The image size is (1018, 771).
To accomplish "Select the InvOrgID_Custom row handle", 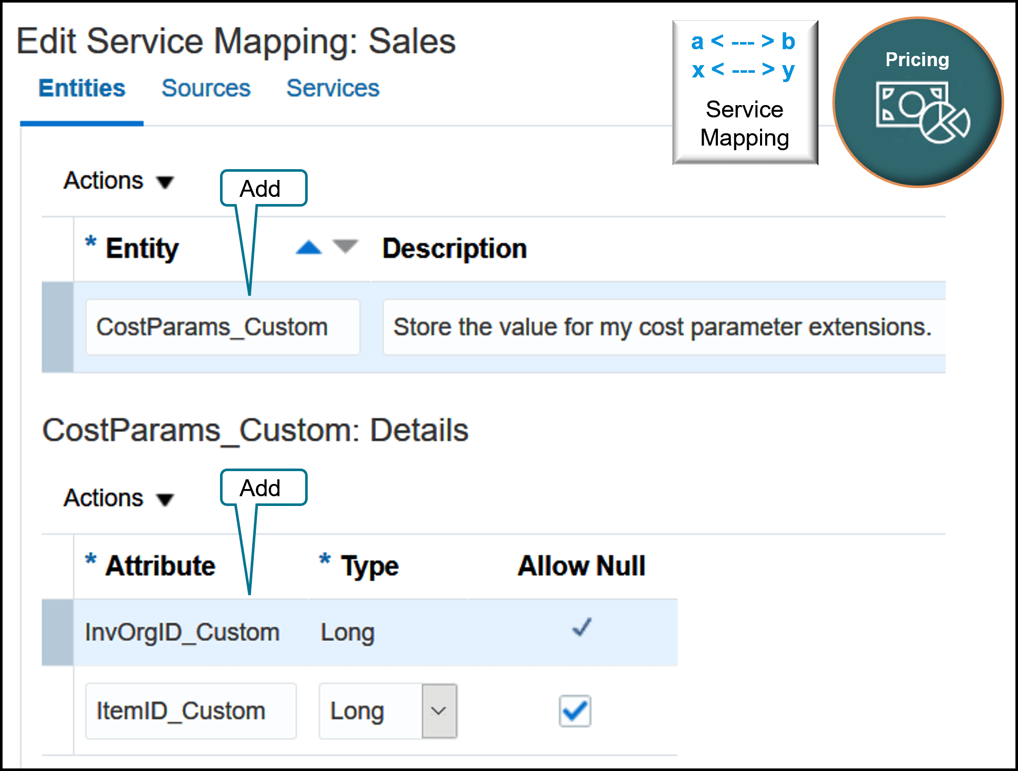I will 57,633.
